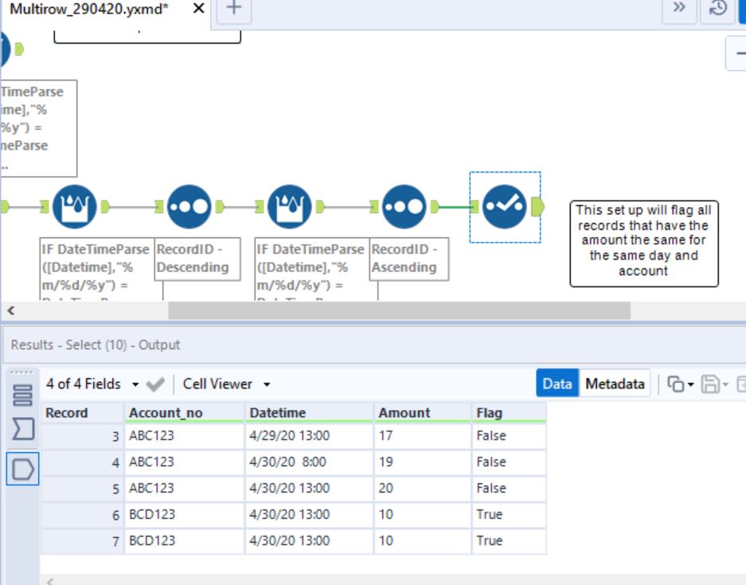Viewport: 746px width, 585px height.
Task: Select the first Multi-Row Formula tool
Action: pos(74,207)
